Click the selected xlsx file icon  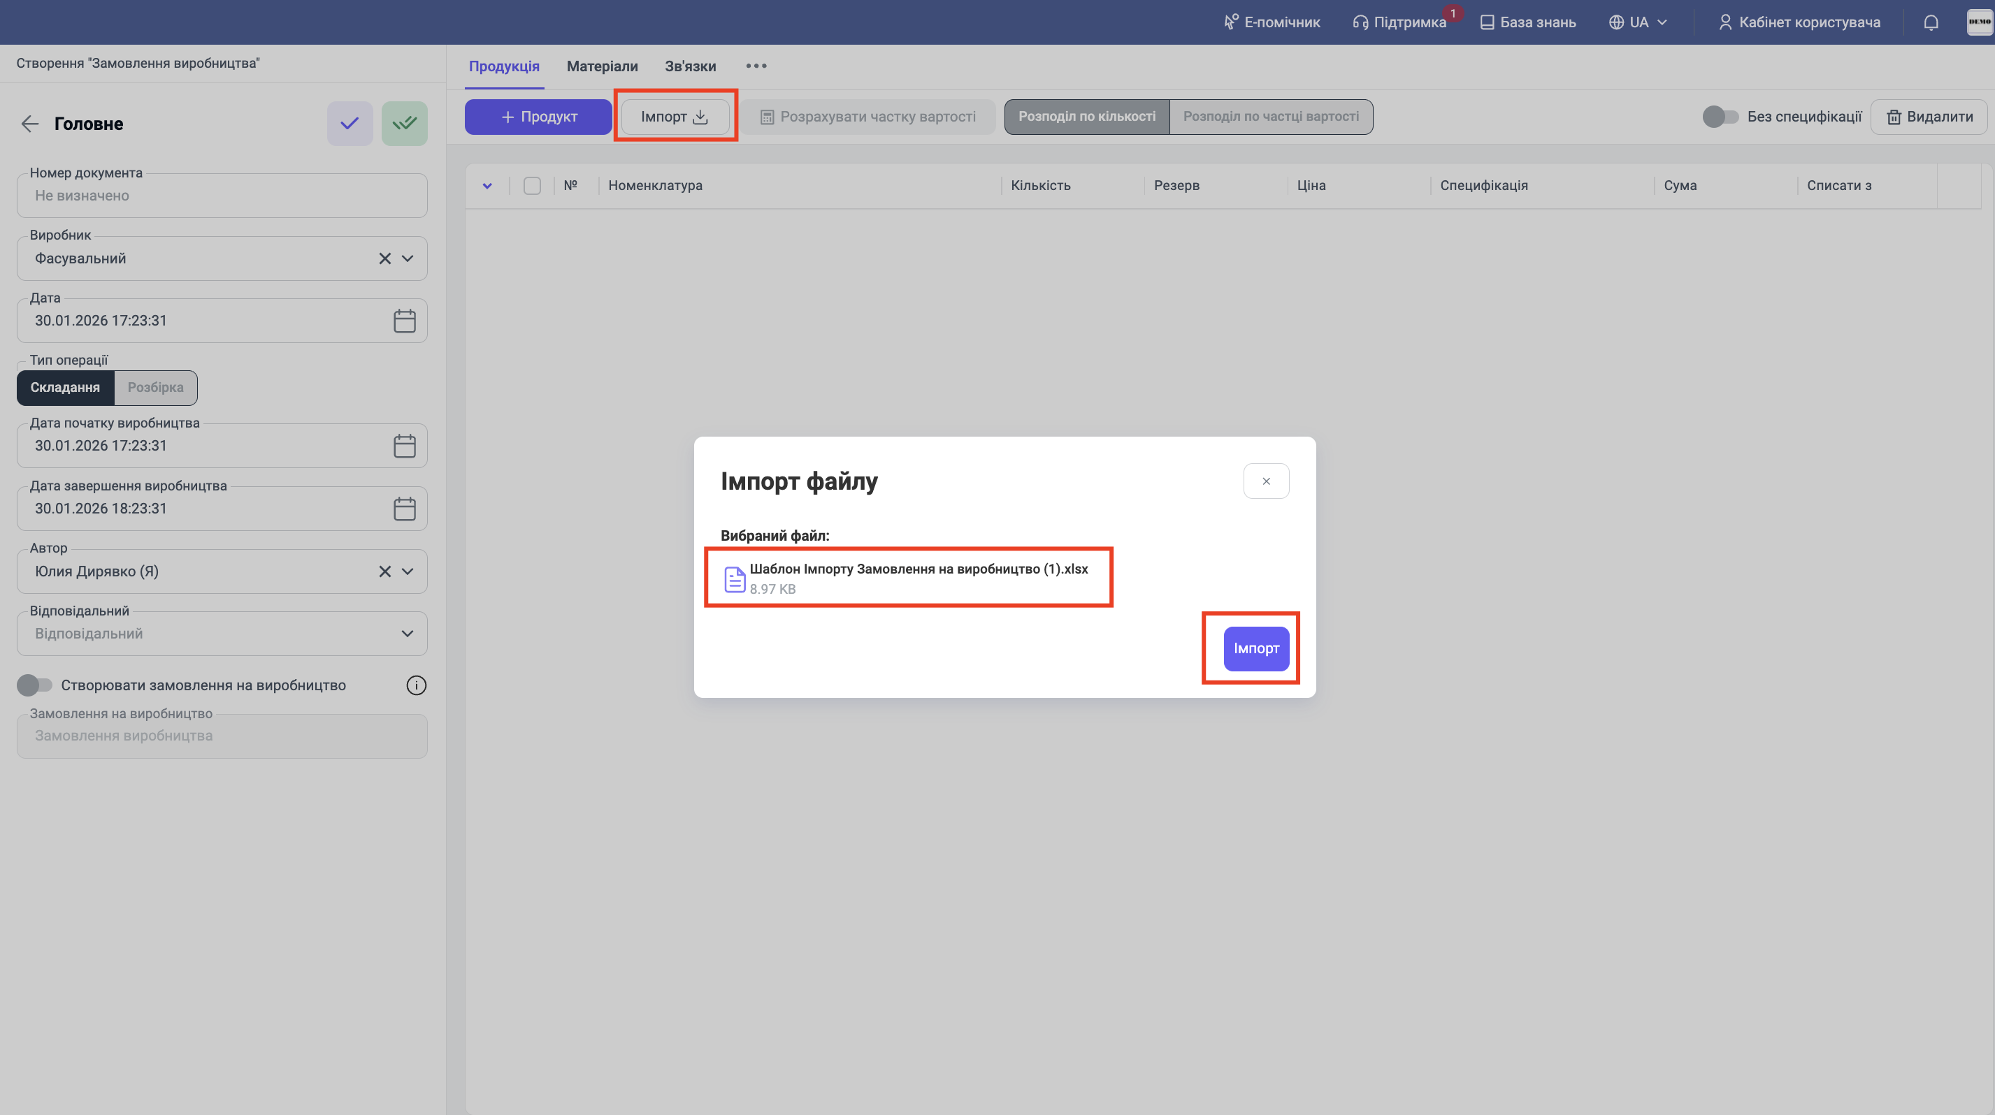[734, 578]
